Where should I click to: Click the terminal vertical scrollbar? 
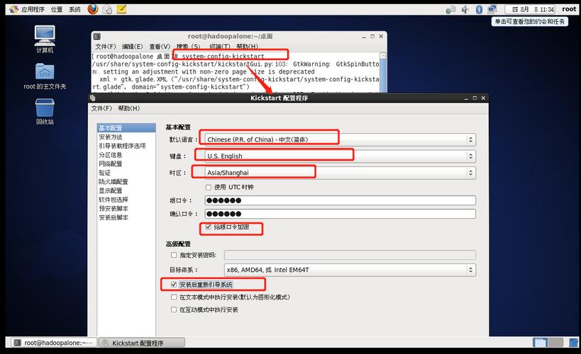coord(383,72)
